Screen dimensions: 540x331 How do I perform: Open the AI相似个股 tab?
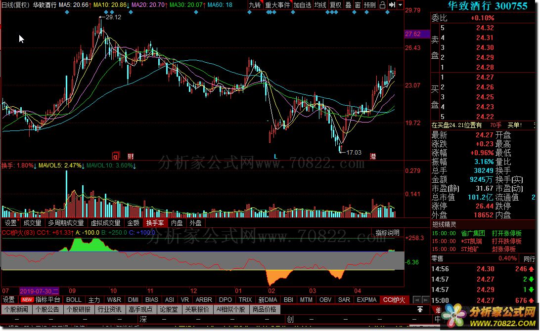(x=231, y=309)
